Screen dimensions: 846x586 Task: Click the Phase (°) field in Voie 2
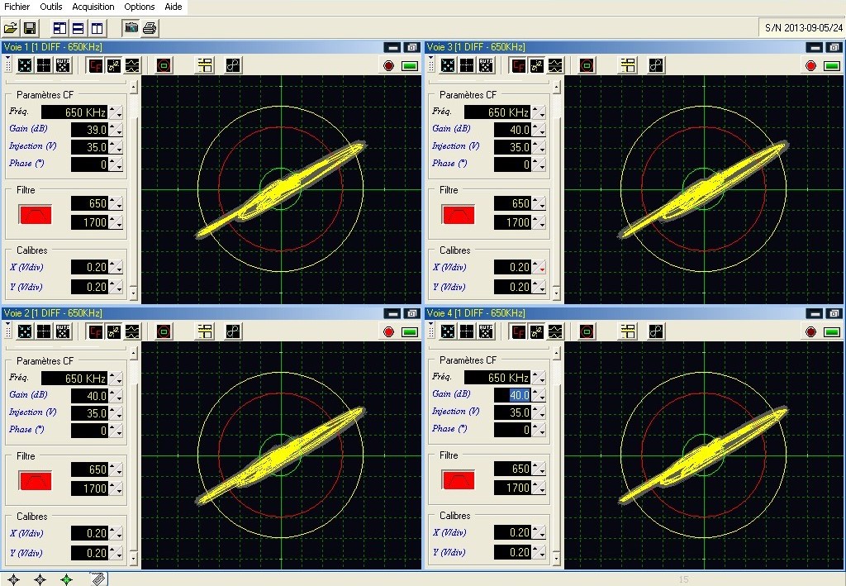89,431
